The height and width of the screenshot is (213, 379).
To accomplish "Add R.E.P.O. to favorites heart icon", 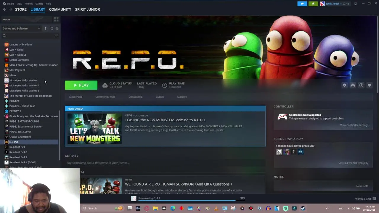I will (370, 85).
